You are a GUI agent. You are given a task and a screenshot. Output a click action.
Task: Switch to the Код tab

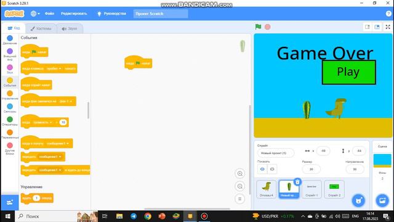[14, 28]
